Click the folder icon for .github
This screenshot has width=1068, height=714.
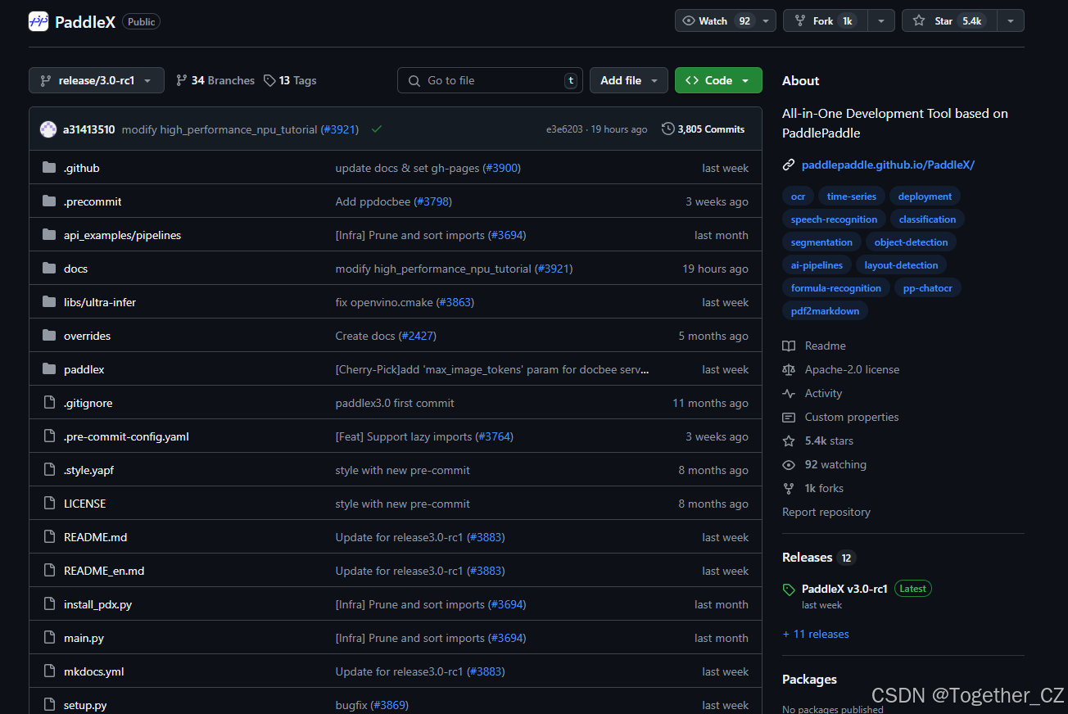[49, 168]
